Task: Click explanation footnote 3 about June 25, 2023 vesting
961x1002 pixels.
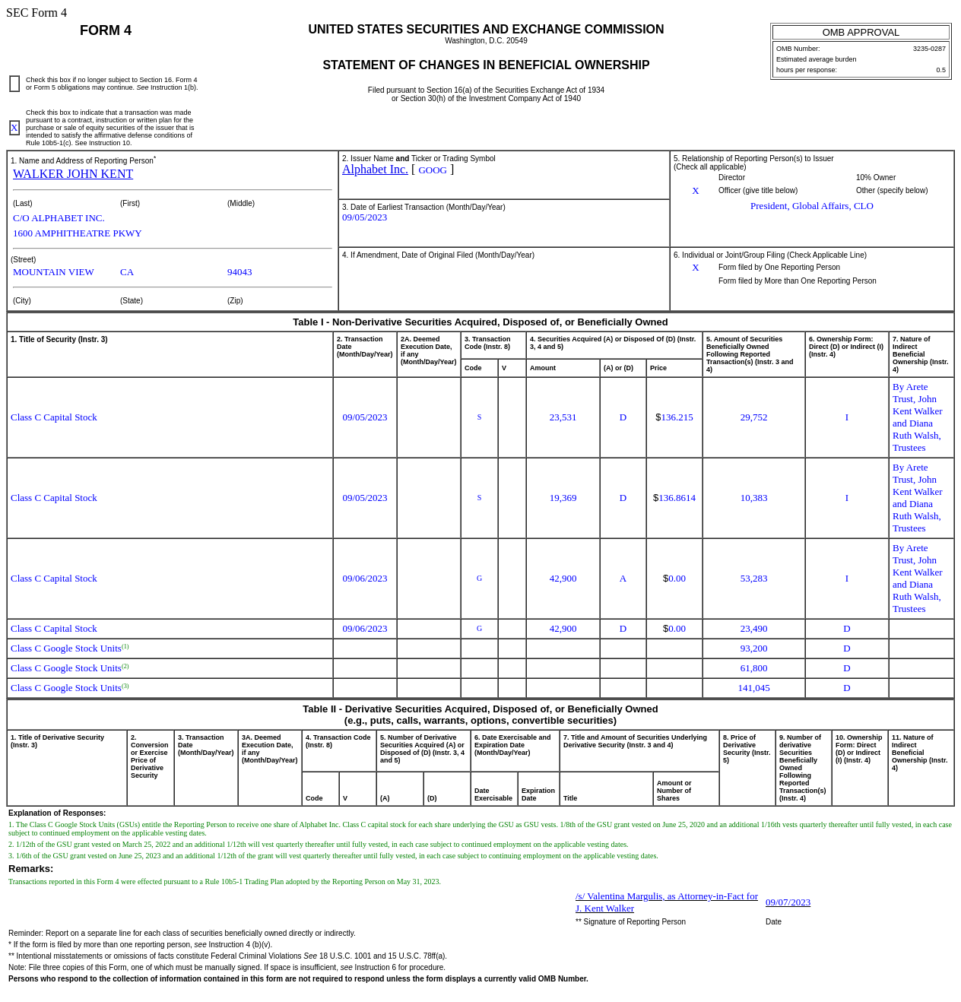Action: point(333,856)
